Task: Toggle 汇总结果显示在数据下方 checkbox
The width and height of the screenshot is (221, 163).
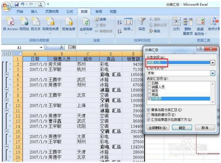Action: (148, 120)
